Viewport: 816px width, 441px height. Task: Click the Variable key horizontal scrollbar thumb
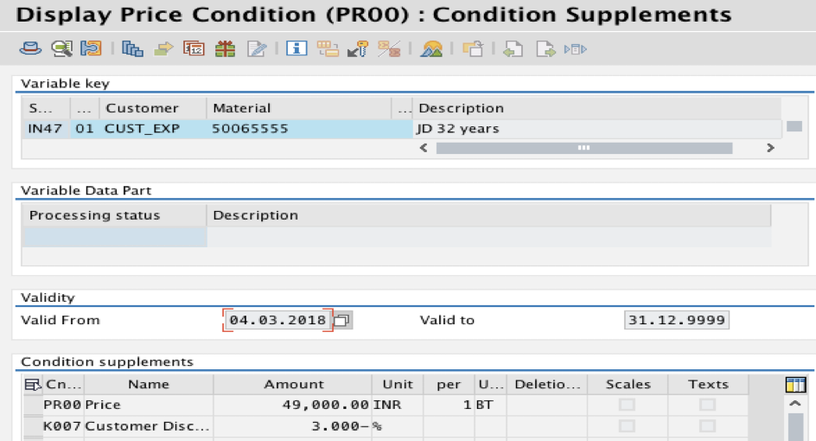tap(583, 148)
